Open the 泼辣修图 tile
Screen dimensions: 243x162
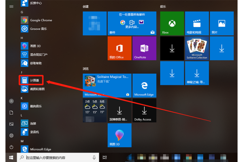pos(119,111)
